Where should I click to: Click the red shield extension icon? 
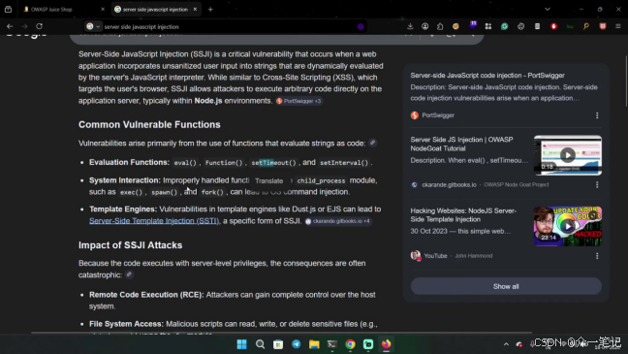[603, 26]
